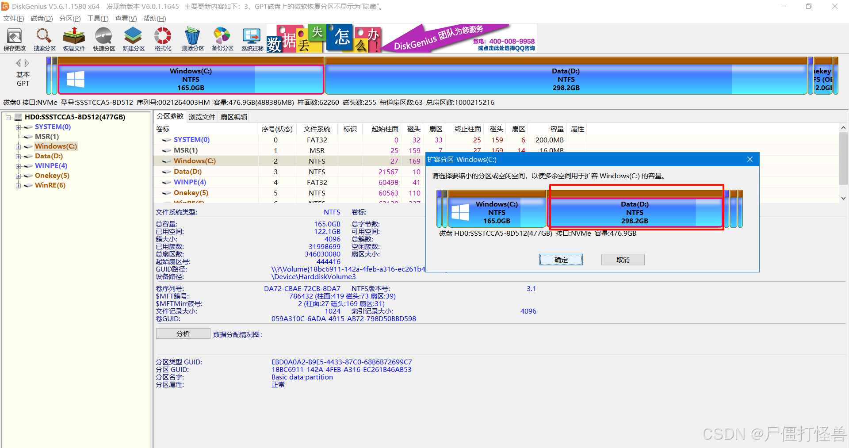Select WinRE(6) in the disk tree

click(50, 185)
